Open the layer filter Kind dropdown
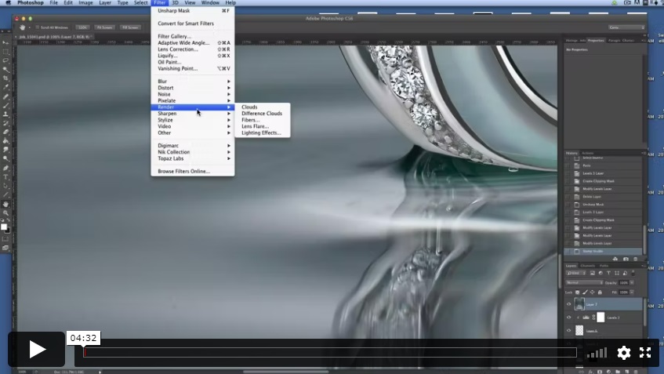 point(576,273)
